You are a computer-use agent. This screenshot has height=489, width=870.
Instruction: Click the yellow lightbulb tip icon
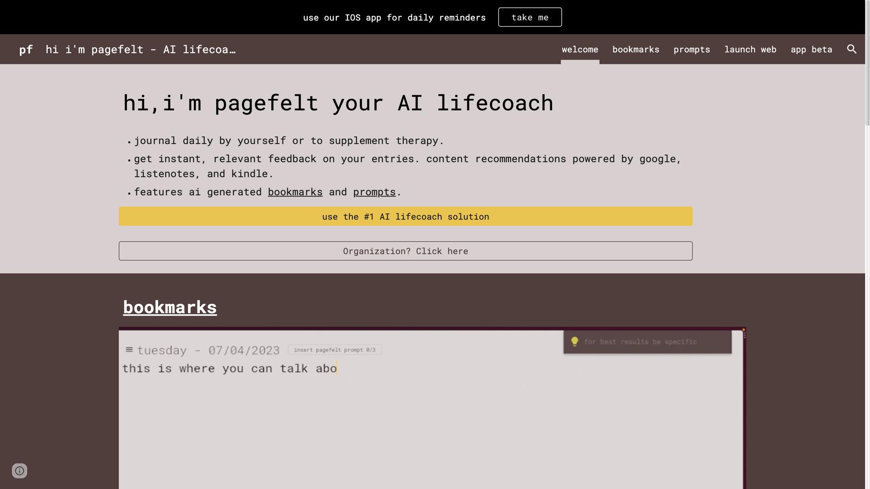pos(575,341)
